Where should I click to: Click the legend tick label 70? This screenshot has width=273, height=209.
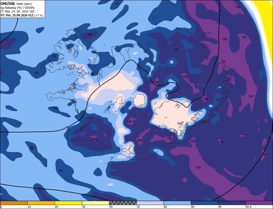click(138, 207)
